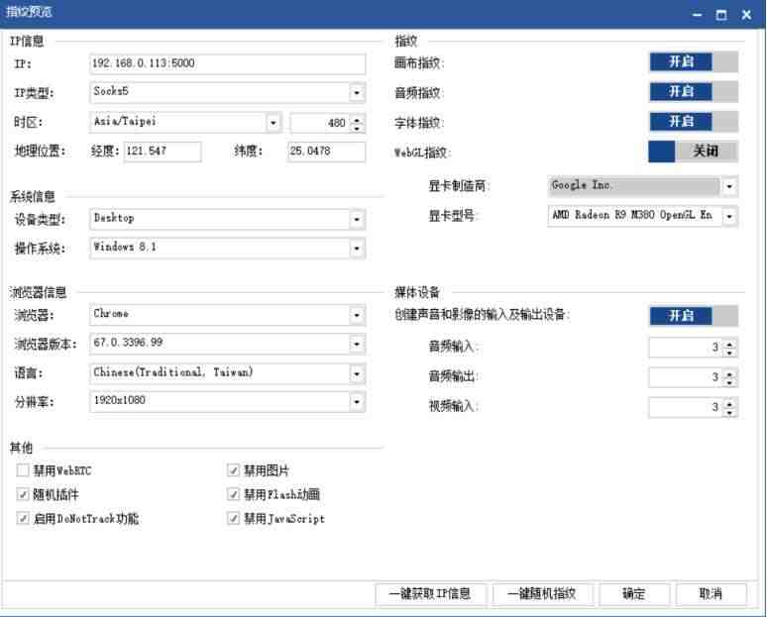Screen dimensions: 767x617
Task: Toggle the media devices 开启 switch
Action: (x=693, y=316)
